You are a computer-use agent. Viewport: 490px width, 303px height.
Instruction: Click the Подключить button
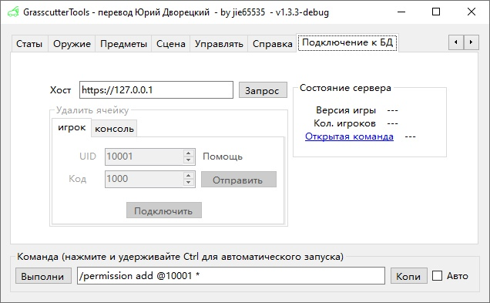164,210
